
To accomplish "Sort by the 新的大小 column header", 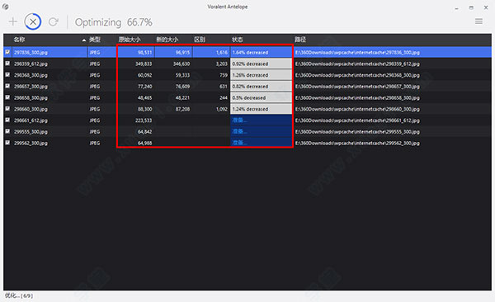I will [x=167, y=40].
